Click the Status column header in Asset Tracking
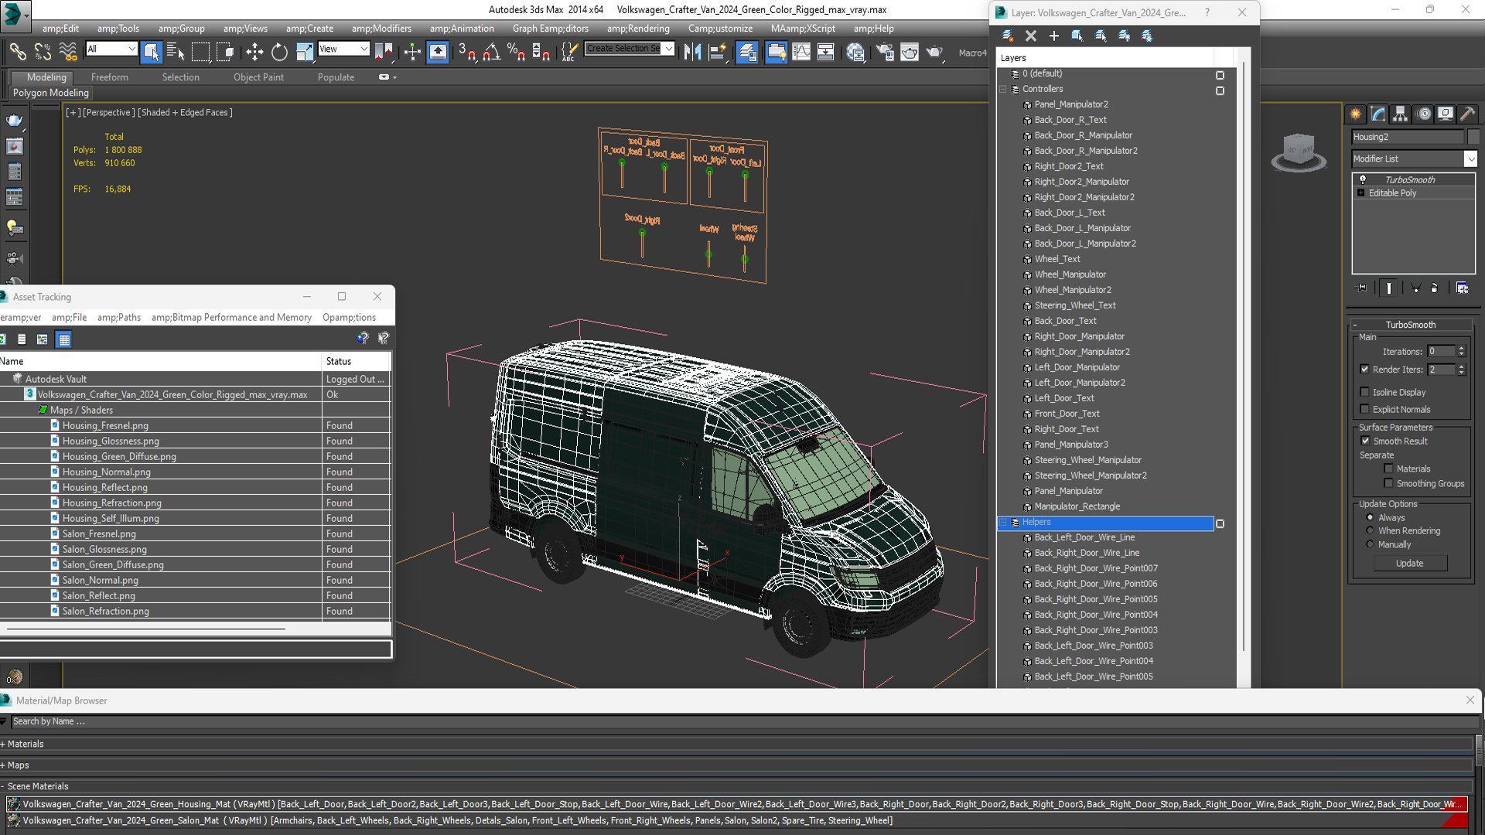This screenshot has height=835, width=1485. coord(356,361)
